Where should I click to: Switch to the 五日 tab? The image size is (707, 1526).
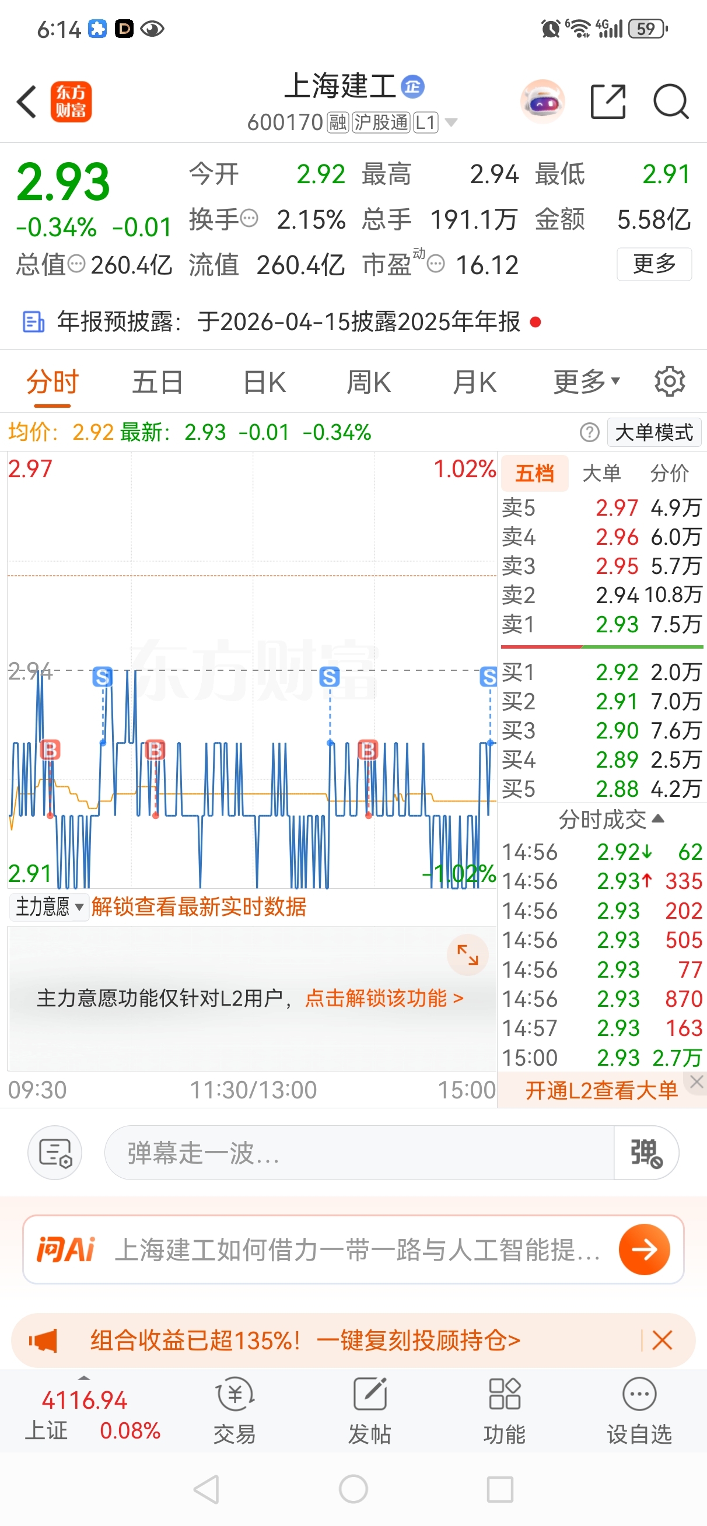point(157,382)
